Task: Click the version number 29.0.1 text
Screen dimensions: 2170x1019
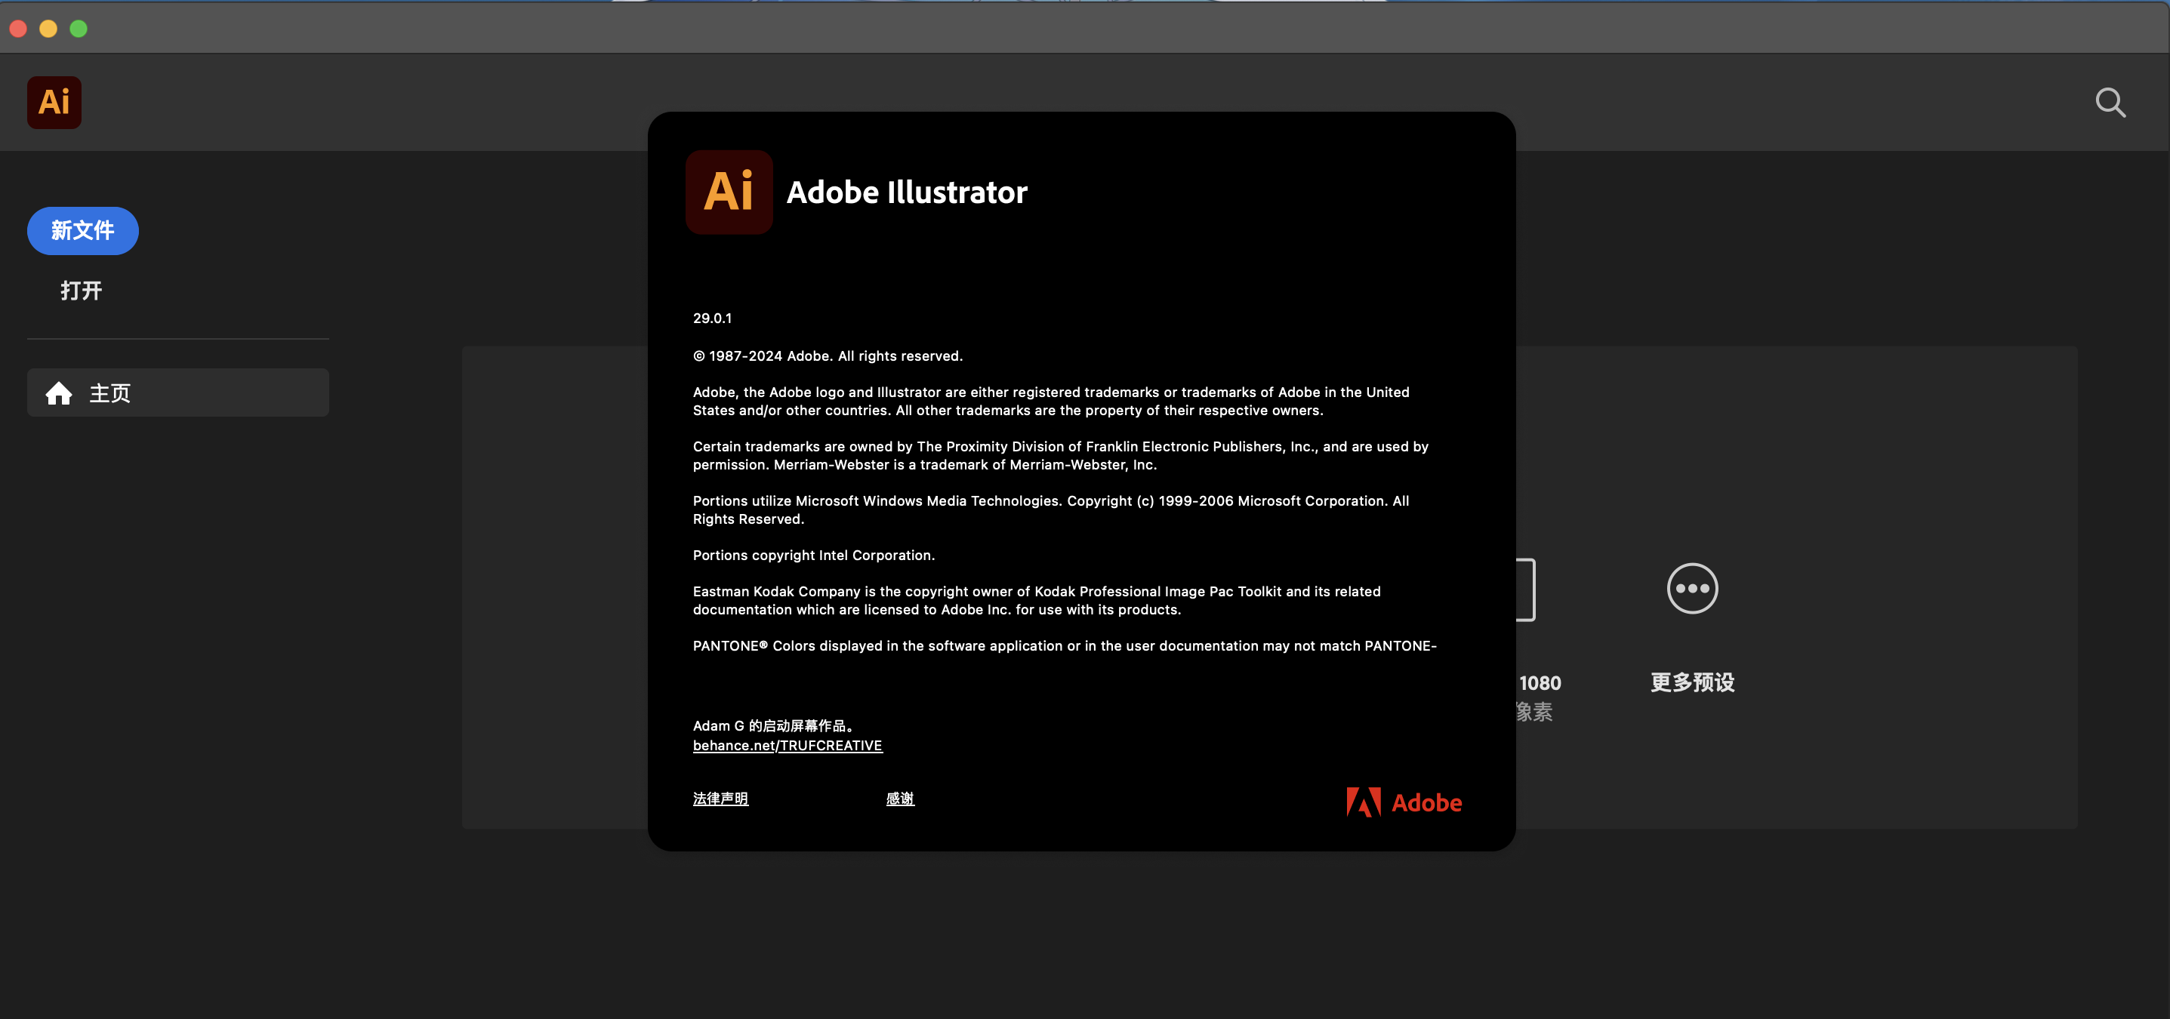Action: point(712,318)
